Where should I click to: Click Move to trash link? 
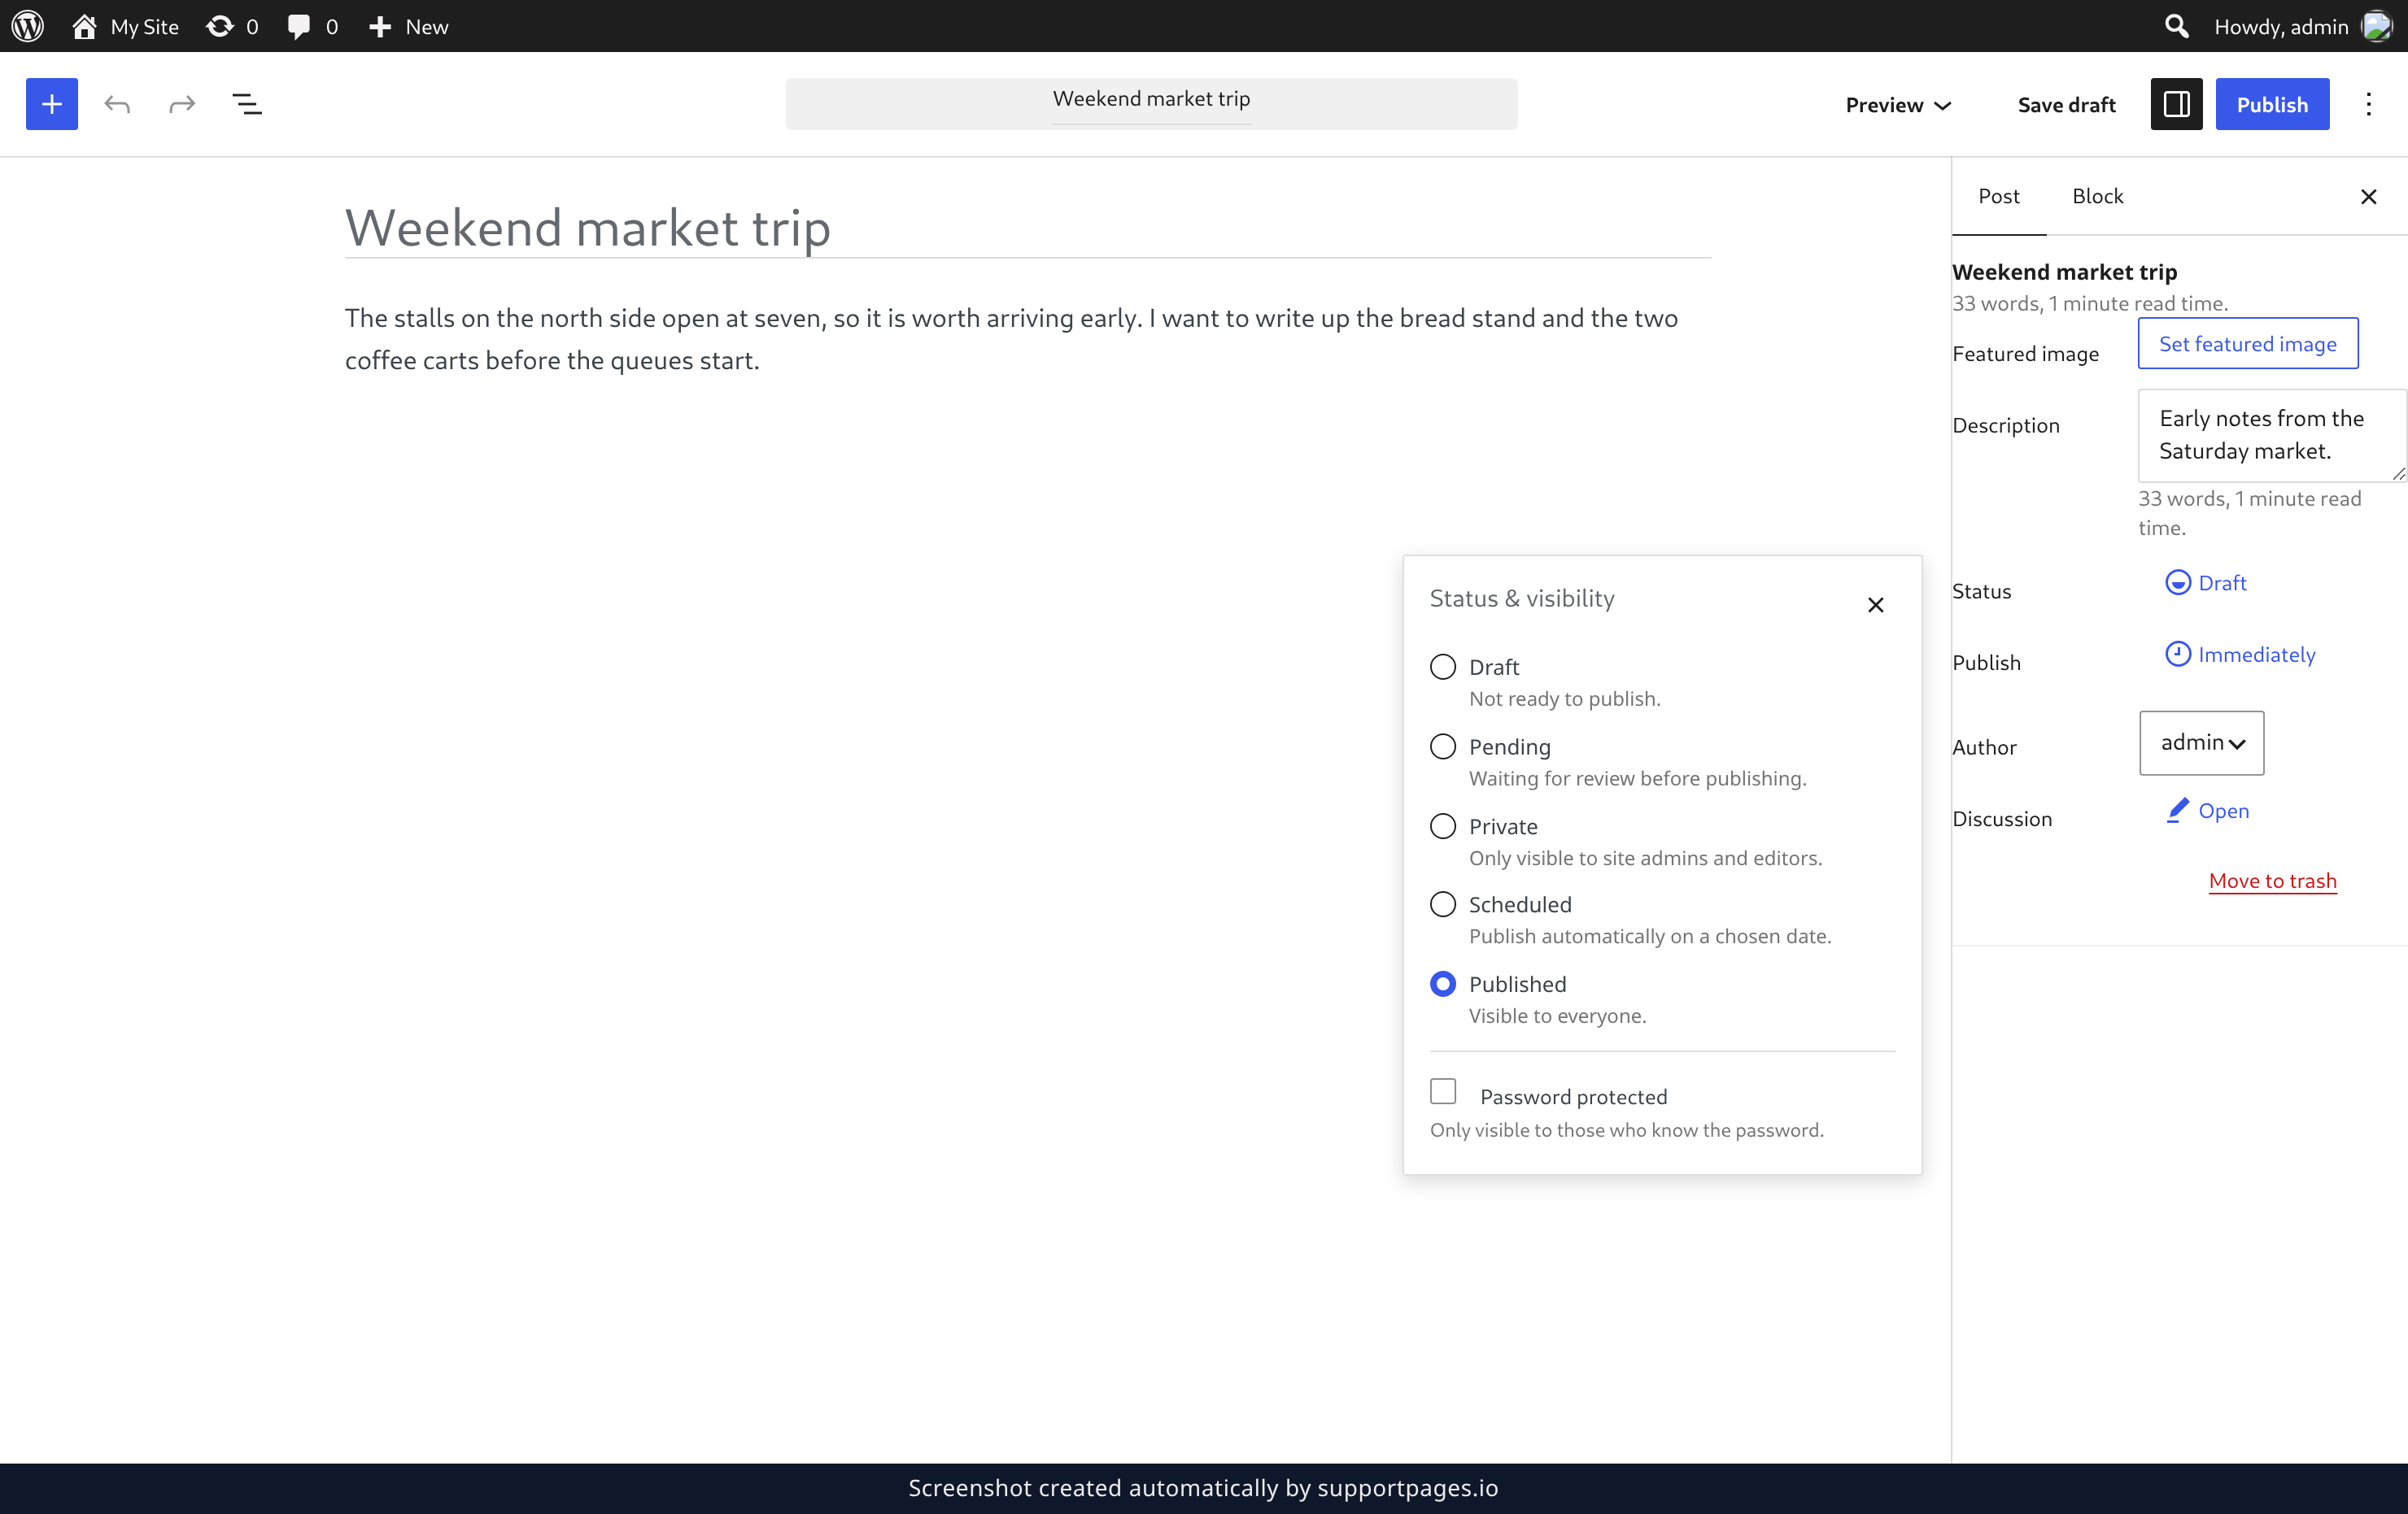tap(2272, 881)
